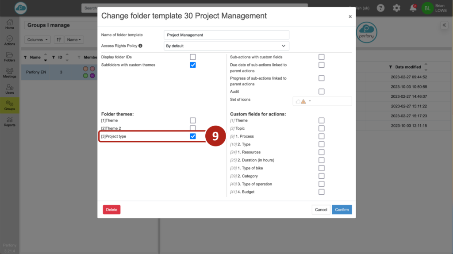Viewport: 453px width, 254px height.
Task: Expand the Access Rights Policy dropdown
Action: (226, 46)
